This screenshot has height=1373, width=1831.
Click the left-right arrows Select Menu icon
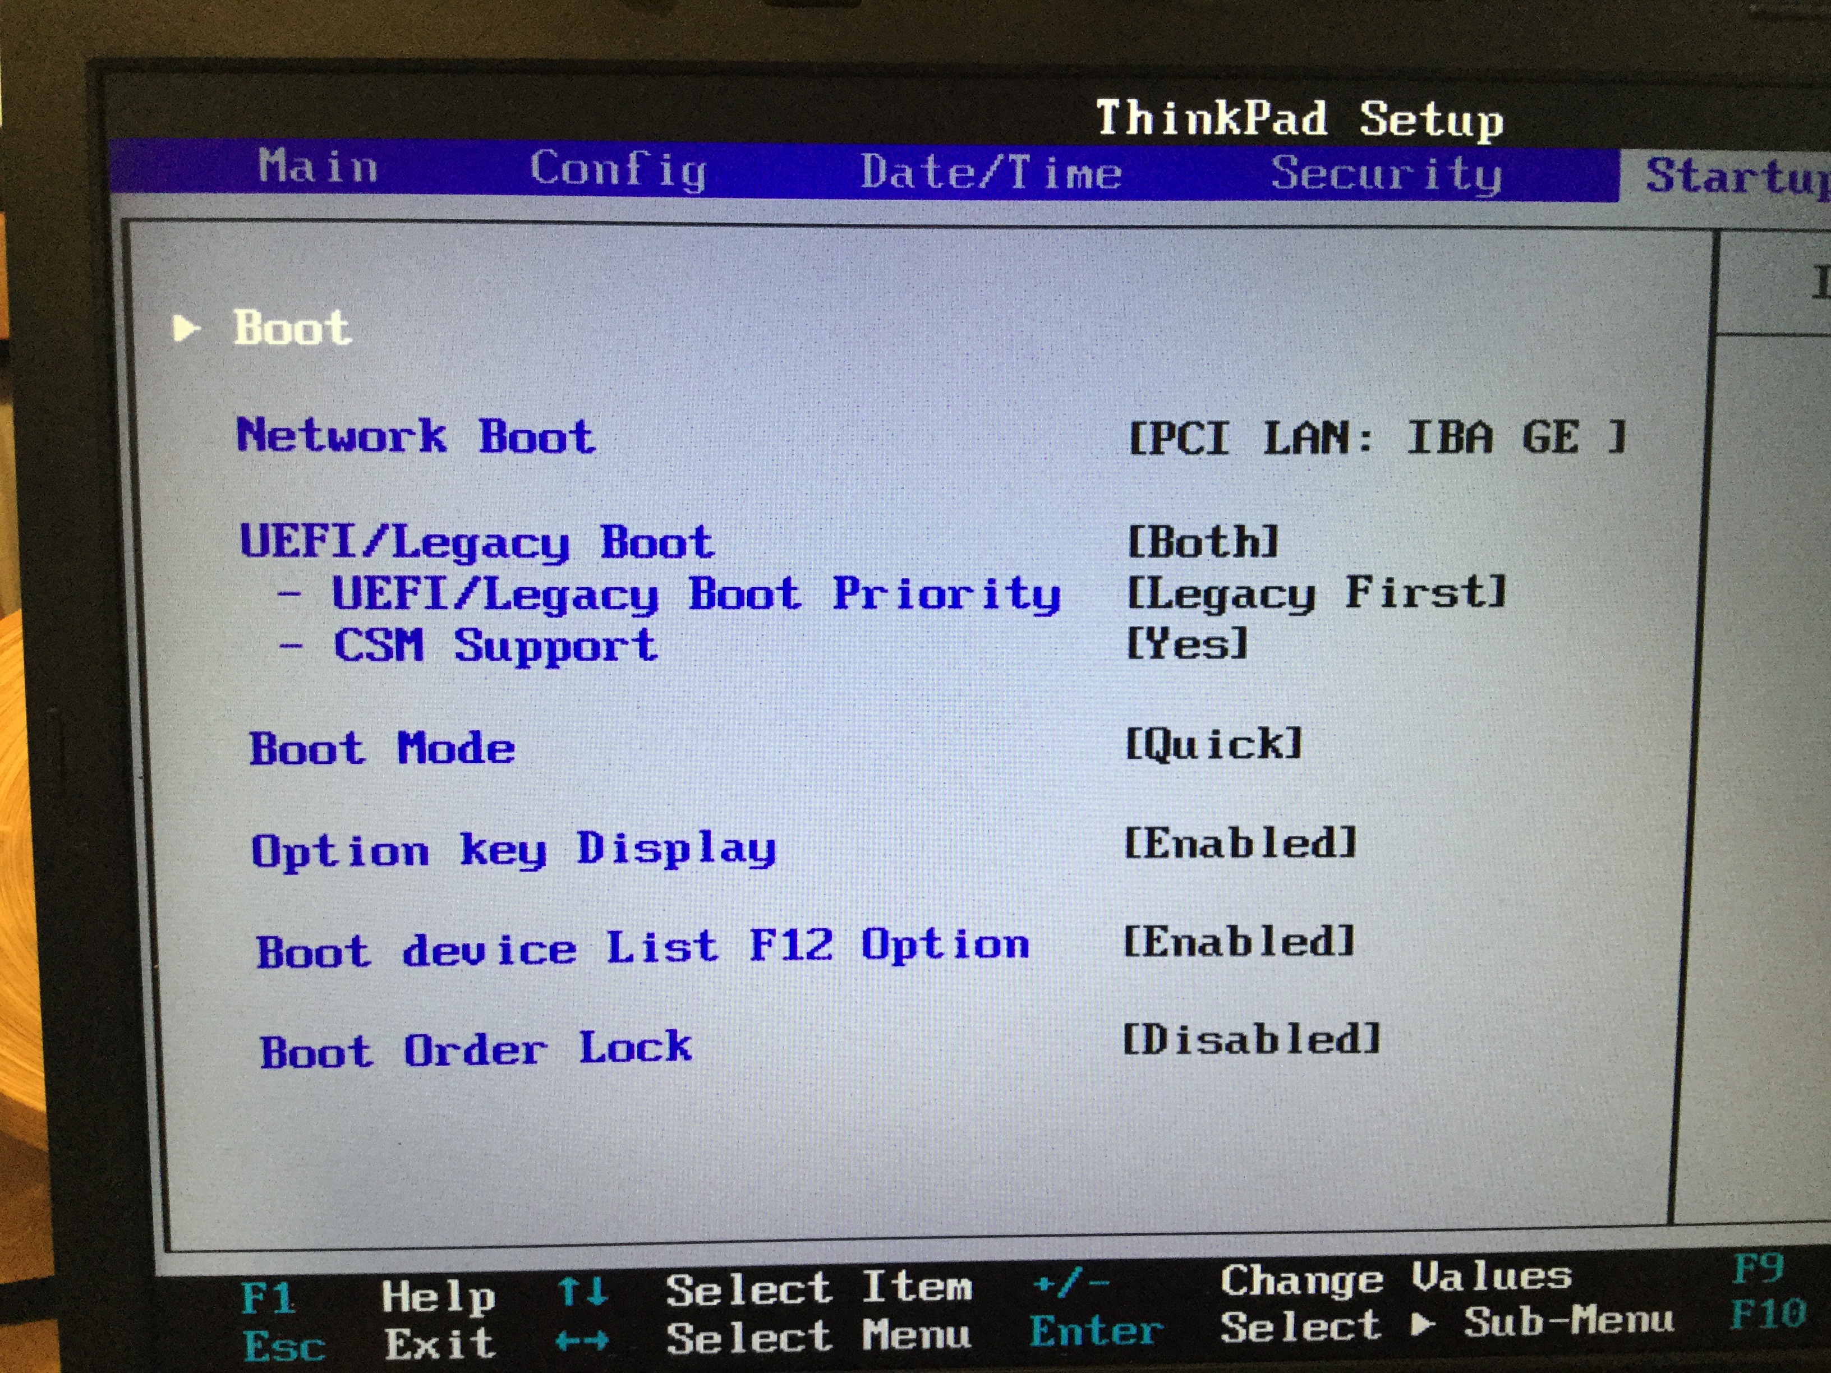tap(582, 1340)
